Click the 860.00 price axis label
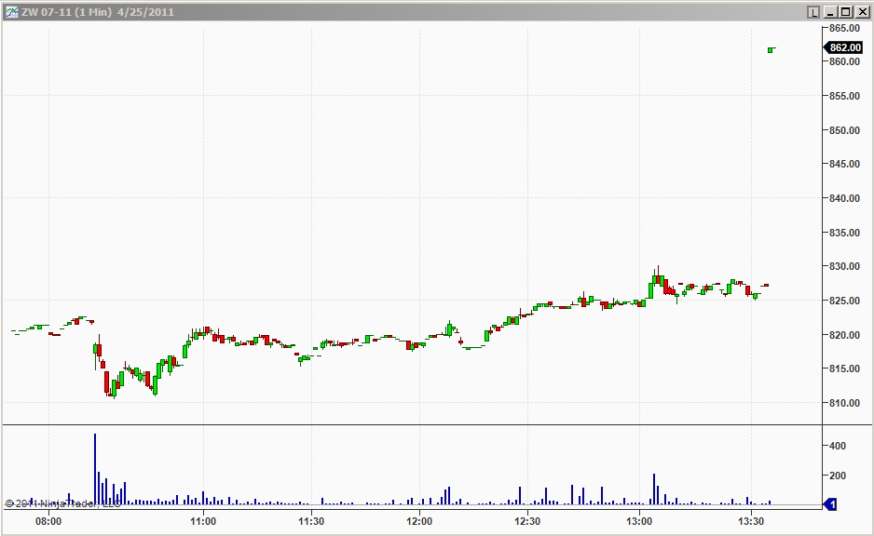This screenshot has height=536, width=874. click(x=844, y=61)
